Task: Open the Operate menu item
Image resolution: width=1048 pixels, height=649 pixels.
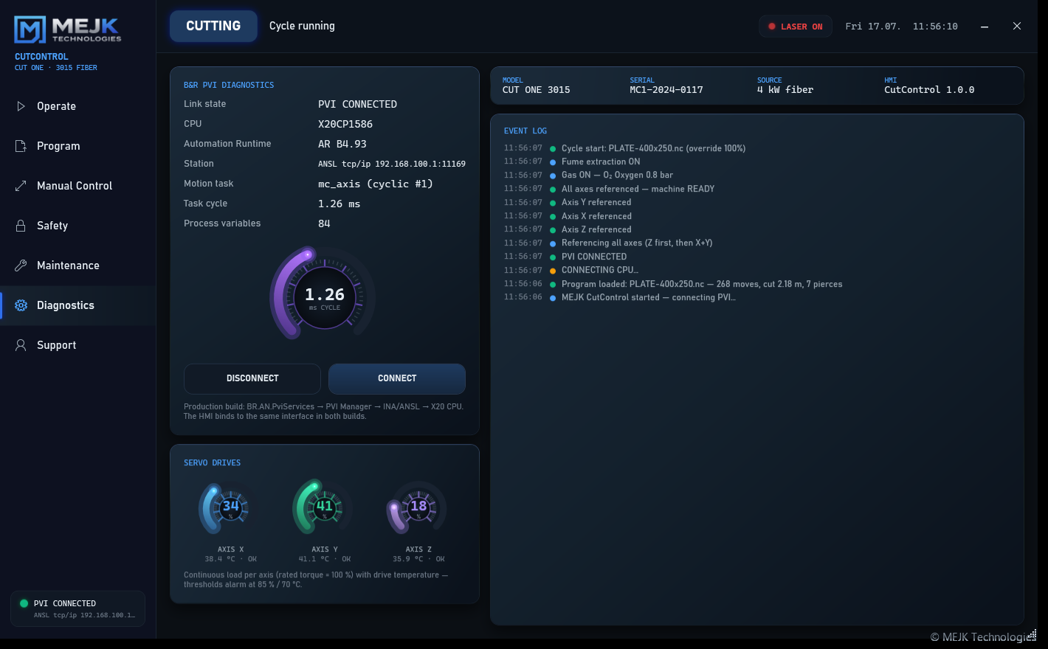Action: [x=77, y=106]
